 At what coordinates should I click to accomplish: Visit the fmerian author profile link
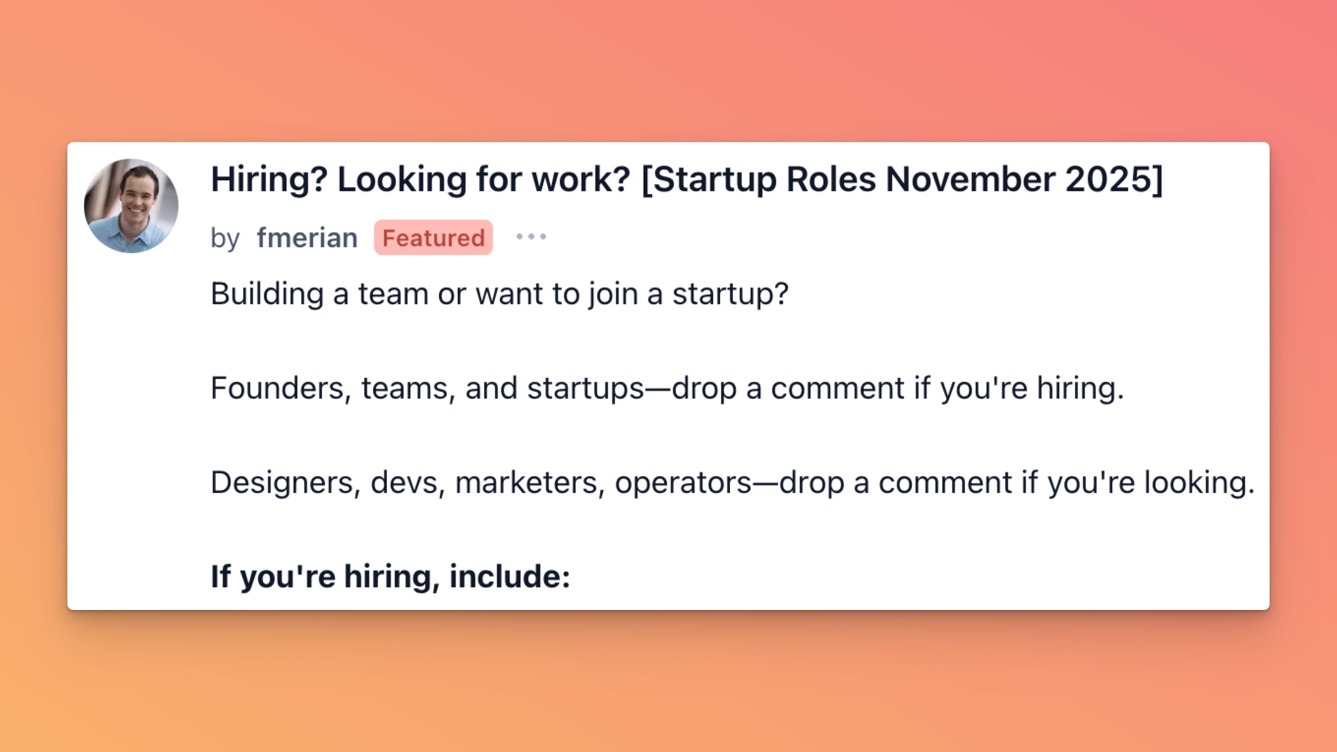[x=307, y=238]
